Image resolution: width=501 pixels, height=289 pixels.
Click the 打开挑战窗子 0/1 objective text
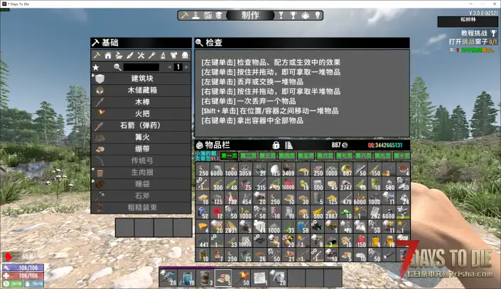[x=473, y=42]
